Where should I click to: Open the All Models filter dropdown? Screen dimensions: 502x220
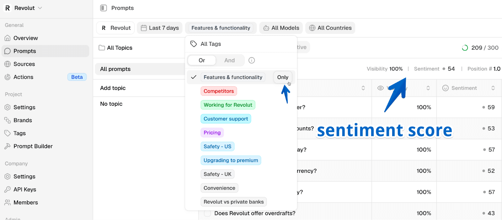click(281, 28)
